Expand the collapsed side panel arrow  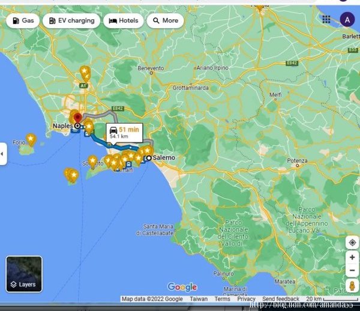(x=2, y=154)
